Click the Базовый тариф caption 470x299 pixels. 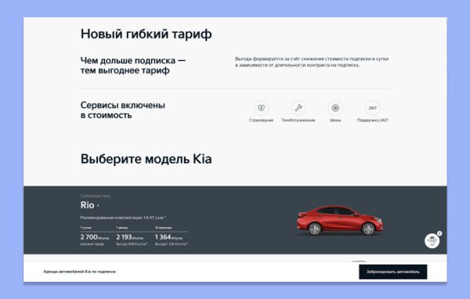pos(92,244)
